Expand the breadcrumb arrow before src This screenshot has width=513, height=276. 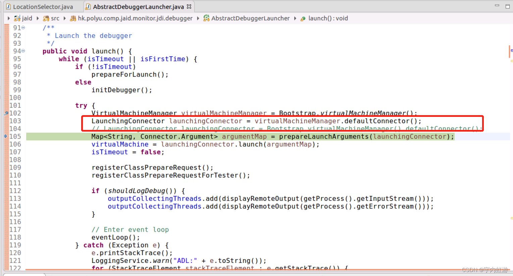tap(38, 18)
